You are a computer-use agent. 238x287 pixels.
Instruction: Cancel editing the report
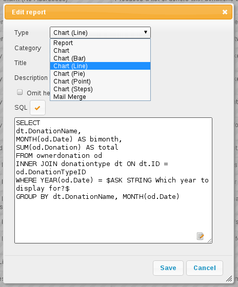tap(205, 268)
